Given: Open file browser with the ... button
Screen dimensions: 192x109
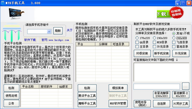Looking at the screenshot, I should point(186,86).
